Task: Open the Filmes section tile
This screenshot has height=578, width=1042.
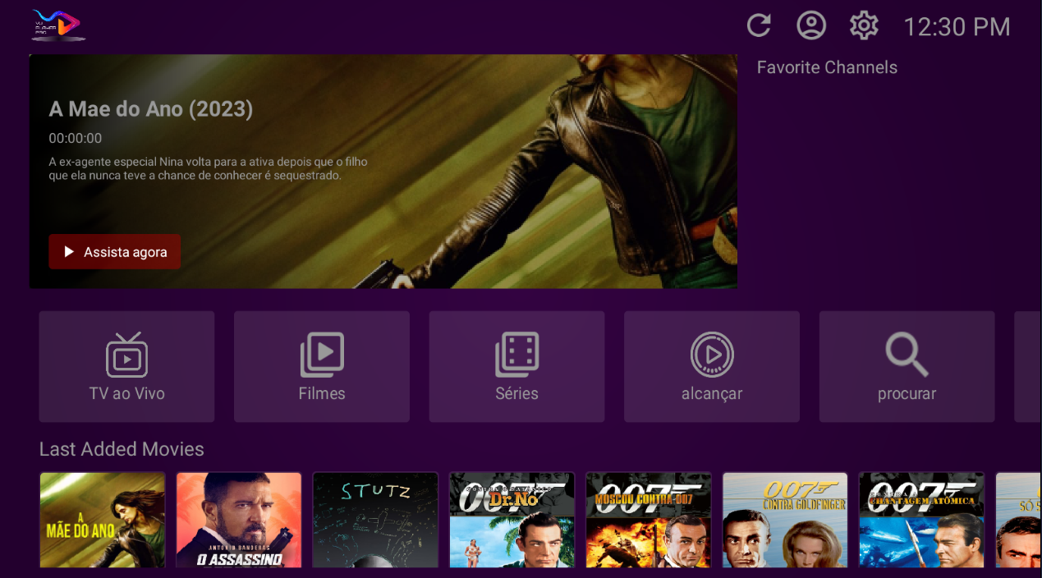Action: pos(322,366)
